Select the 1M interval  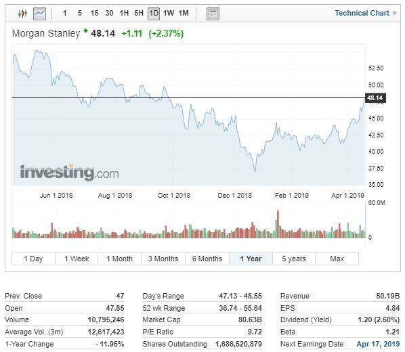coord(184,13)
